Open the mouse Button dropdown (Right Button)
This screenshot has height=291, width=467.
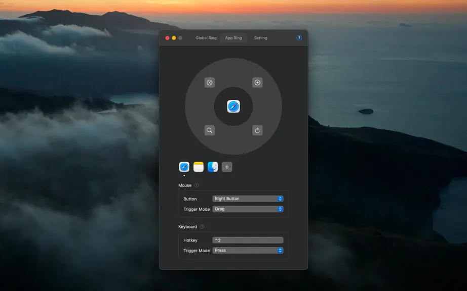(x=248, y=199)
